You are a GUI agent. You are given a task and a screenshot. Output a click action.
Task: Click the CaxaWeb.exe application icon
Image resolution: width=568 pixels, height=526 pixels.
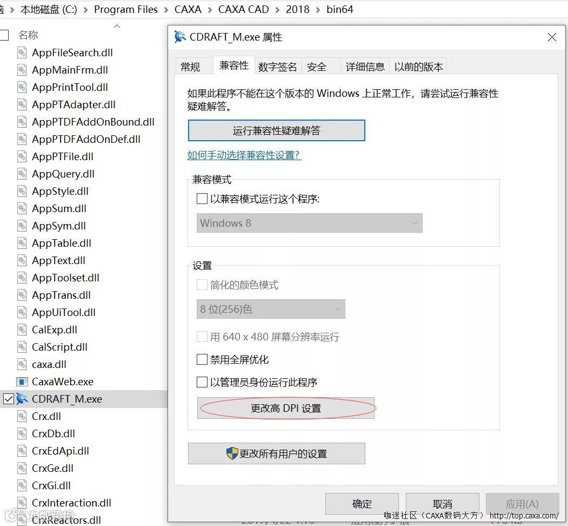22,382
